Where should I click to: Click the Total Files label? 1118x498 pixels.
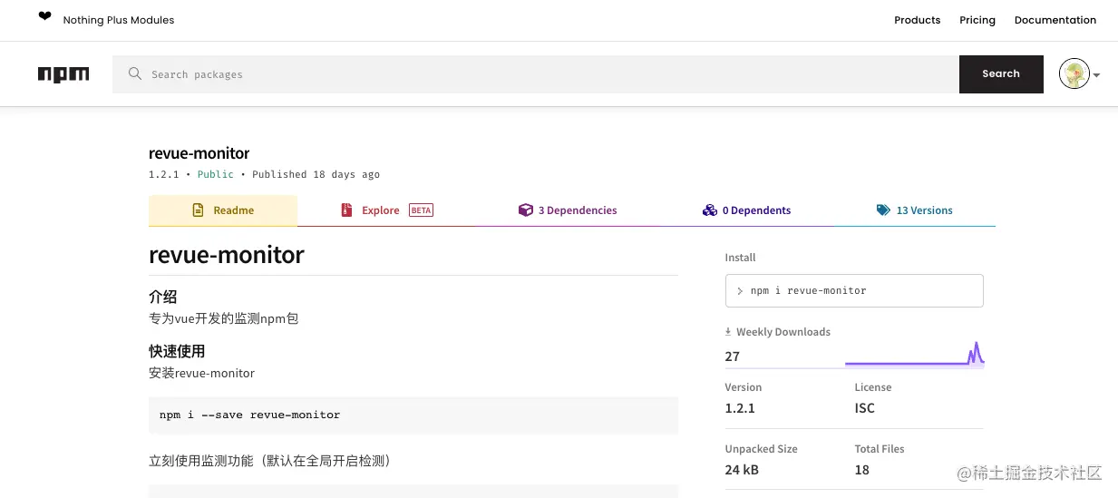tap(880, 449)
